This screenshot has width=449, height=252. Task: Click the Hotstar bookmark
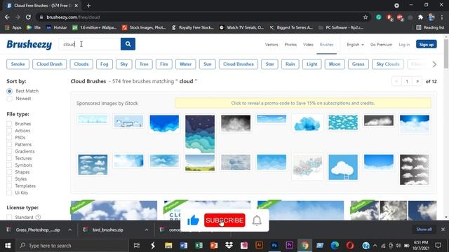(x=56, y=27)
